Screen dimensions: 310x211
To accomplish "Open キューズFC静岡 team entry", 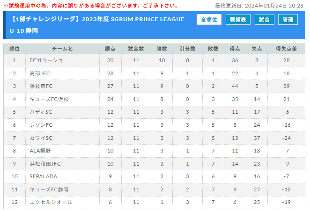I will click(49, 189).
